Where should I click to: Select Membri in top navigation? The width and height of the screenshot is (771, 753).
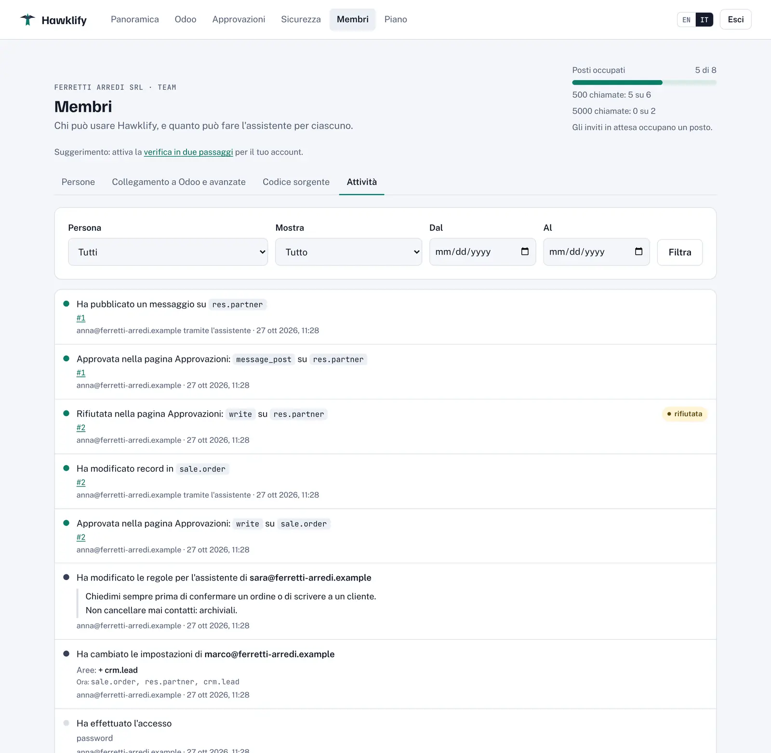pyautogui.click(x=353, y=19)
